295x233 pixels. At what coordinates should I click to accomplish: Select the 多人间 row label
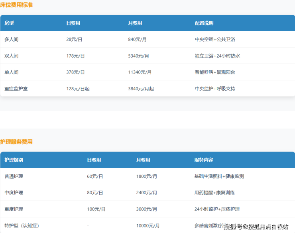pos(12,40)
